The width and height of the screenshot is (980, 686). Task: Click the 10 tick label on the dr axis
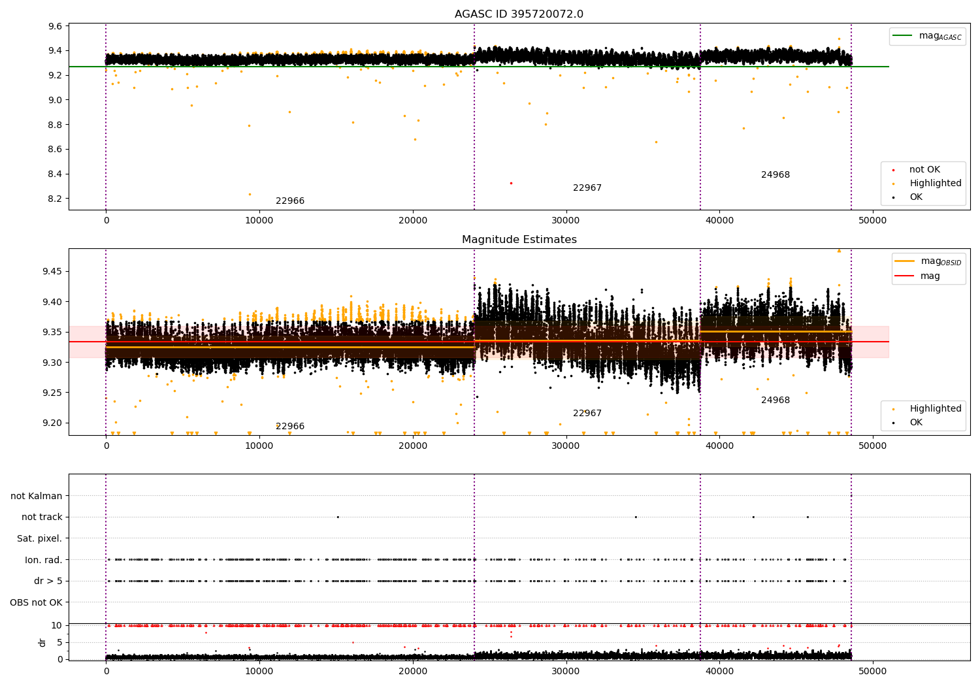(x=57, y=625)
